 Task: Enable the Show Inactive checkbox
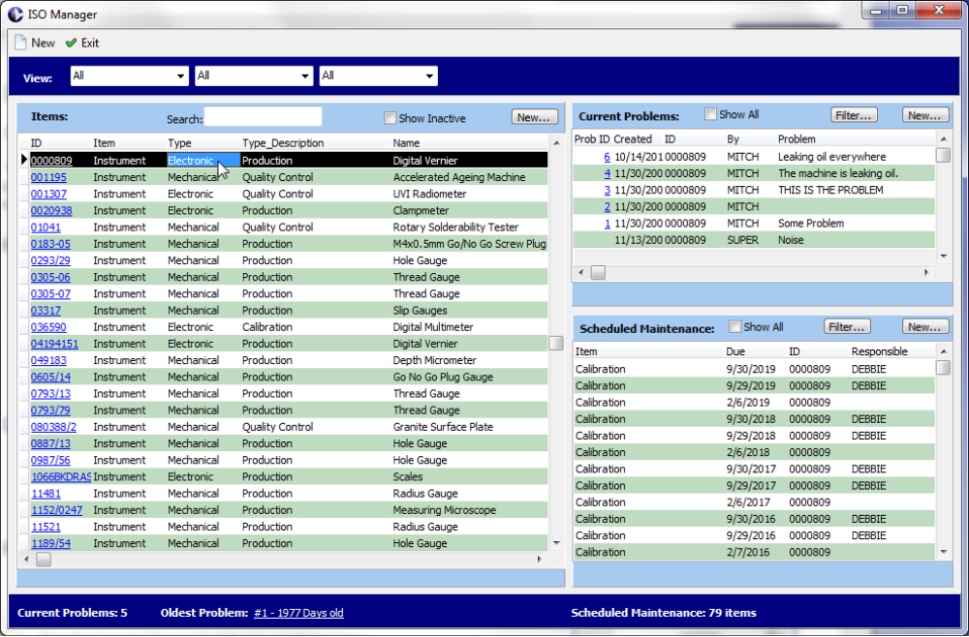coord(390,118)
